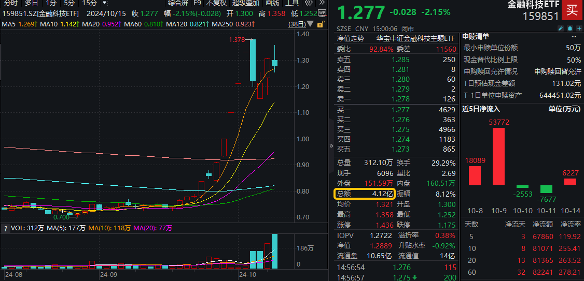Set price alert with bell icon
The image size is (584, 281).
569,28
